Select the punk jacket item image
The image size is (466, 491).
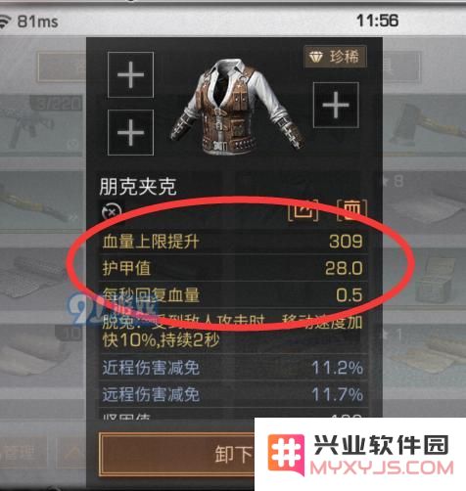[237, 108]
